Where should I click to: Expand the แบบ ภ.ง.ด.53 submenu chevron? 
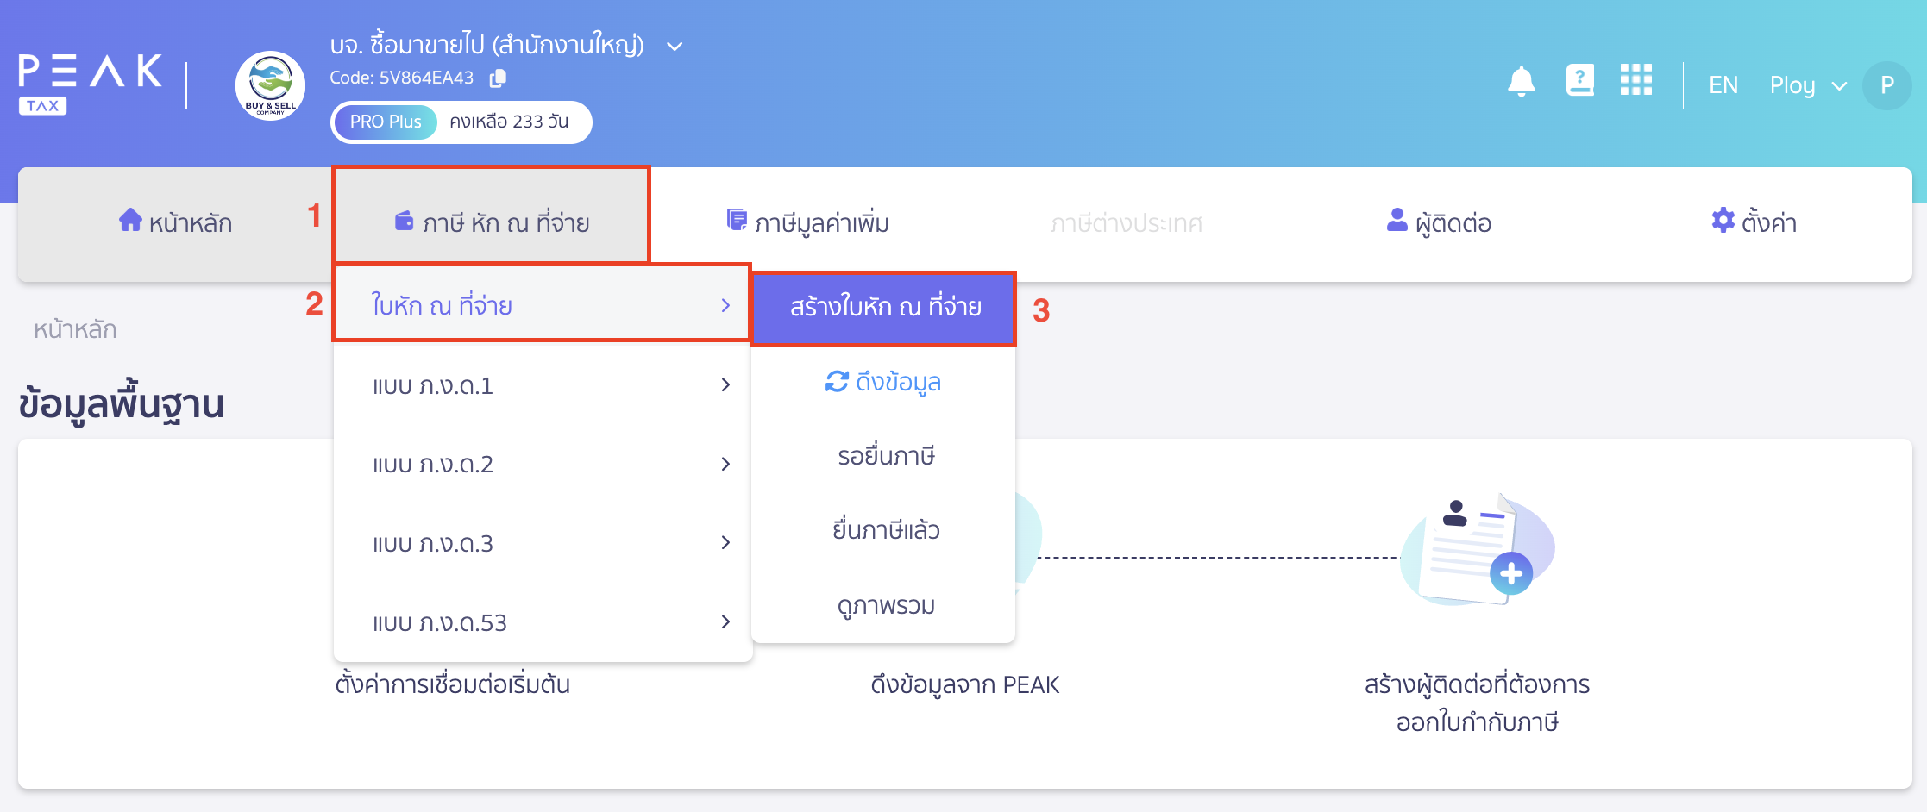pos(725,621)
